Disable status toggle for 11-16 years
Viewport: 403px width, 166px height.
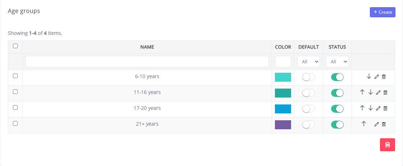point(337,93)
